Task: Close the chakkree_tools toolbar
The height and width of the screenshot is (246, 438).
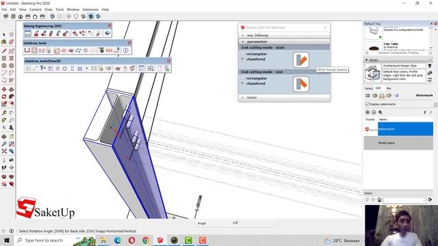Action: click(129, 42)
